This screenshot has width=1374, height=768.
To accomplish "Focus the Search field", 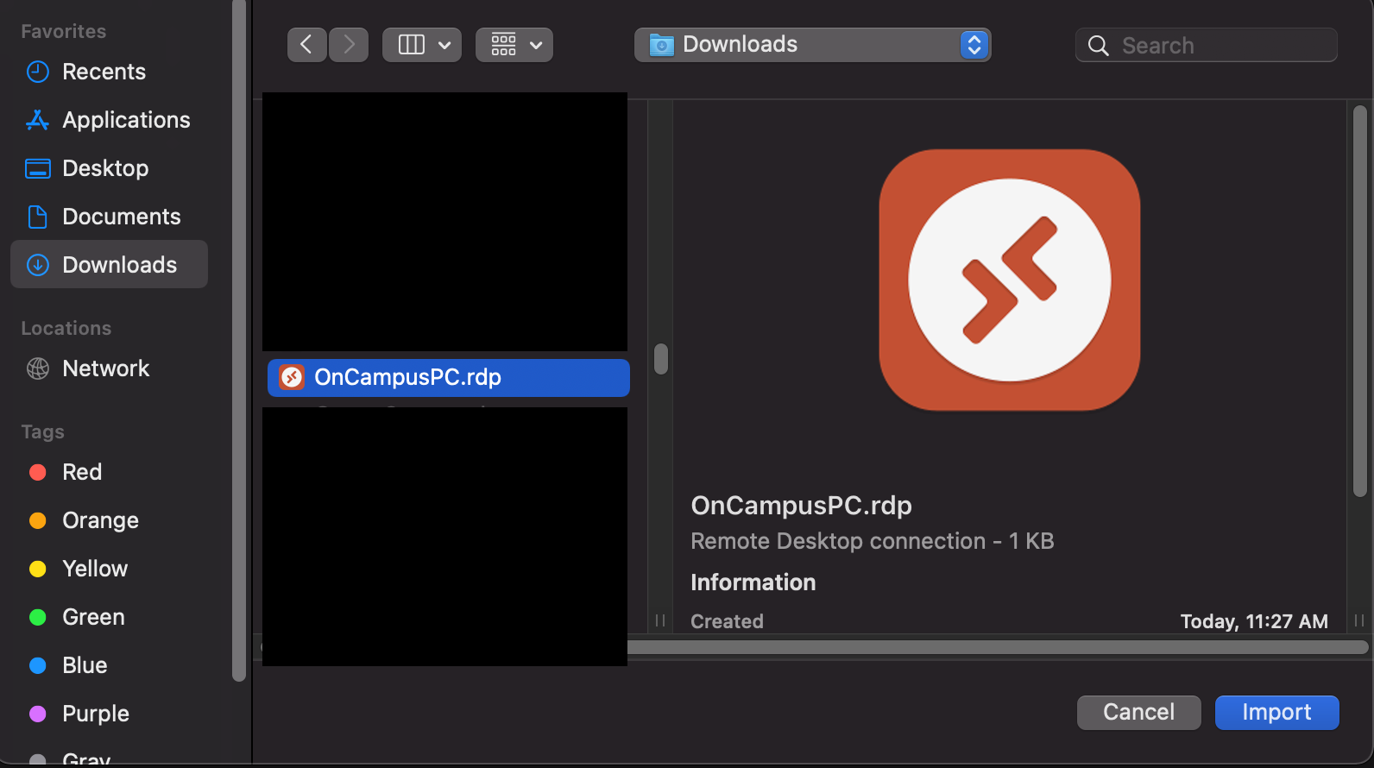I will coord(1207,45).
